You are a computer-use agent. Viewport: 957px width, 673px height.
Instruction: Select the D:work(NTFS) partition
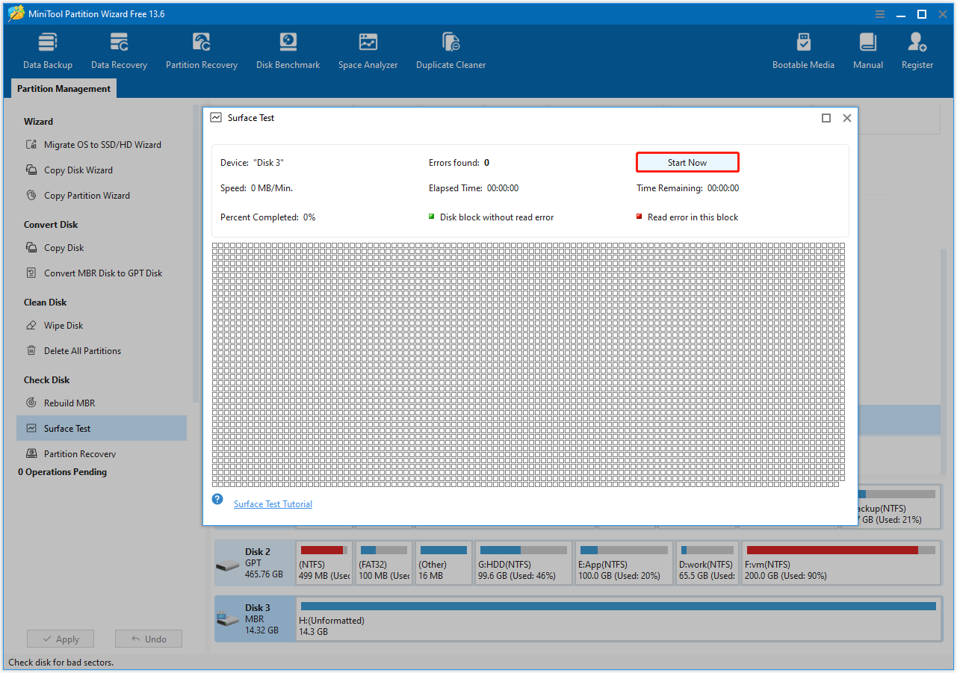[x=707, y=563]
